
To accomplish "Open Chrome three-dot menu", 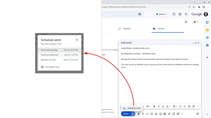I will pos(208,7).
